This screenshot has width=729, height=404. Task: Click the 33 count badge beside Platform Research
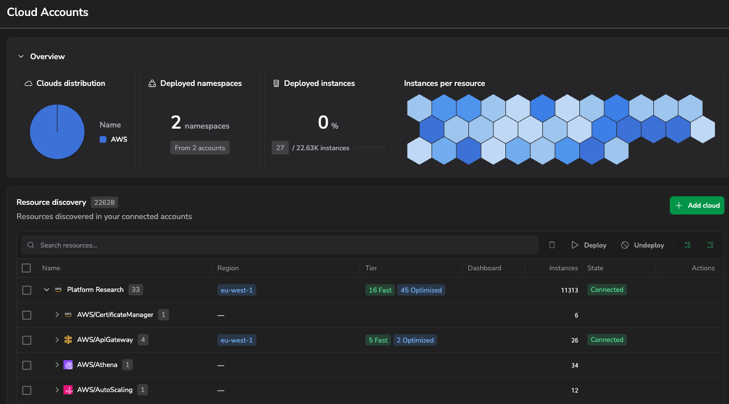point(135,290)
